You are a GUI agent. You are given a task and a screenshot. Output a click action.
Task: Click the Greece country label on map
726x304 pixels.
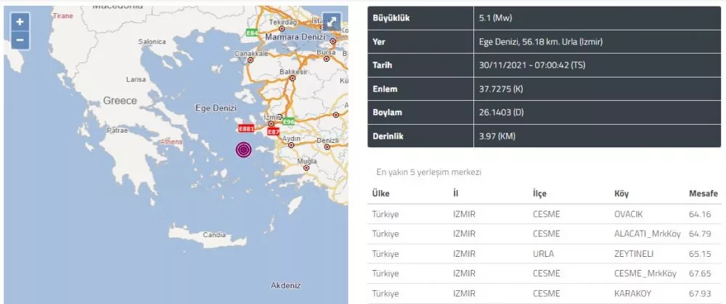point(120,100)
